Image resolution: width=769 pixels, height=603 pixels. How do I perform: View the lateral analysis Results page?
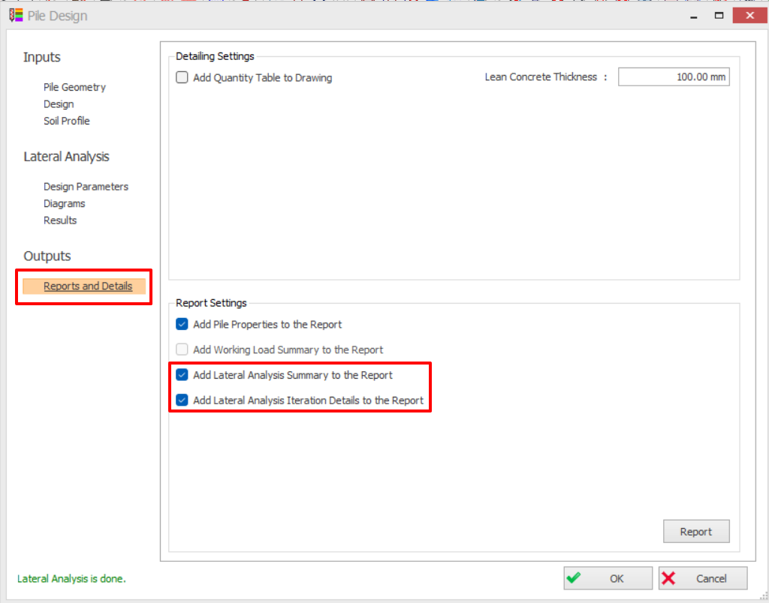[60, 220]
